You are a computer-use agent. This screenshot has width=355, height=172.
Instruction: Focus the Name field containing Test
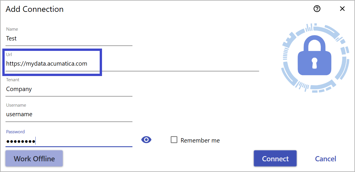(x=69, y=38)
